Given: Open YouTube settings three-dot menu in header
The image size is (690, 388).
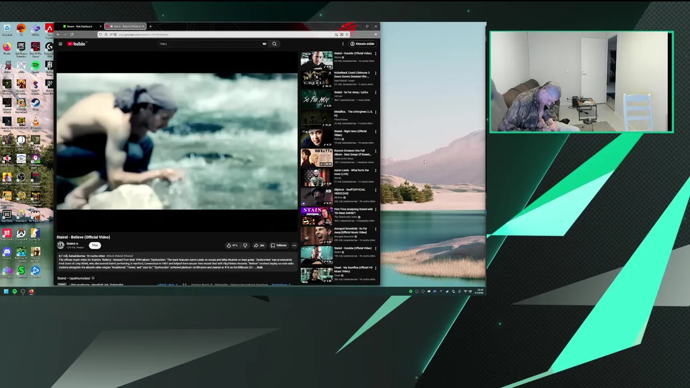Looking at the screenshot, I should click(x=343, y=44).
